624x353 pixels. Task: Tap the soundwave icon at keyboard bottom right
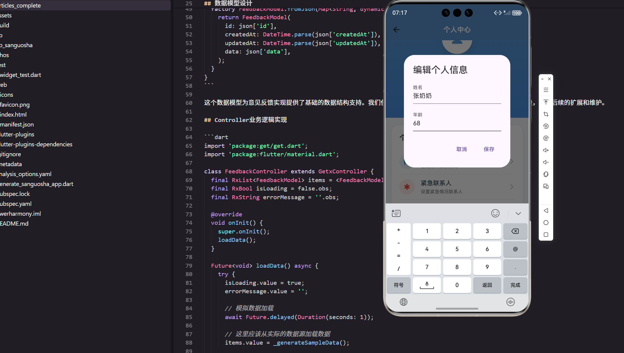pyautogui.click(x=510, y=302)
